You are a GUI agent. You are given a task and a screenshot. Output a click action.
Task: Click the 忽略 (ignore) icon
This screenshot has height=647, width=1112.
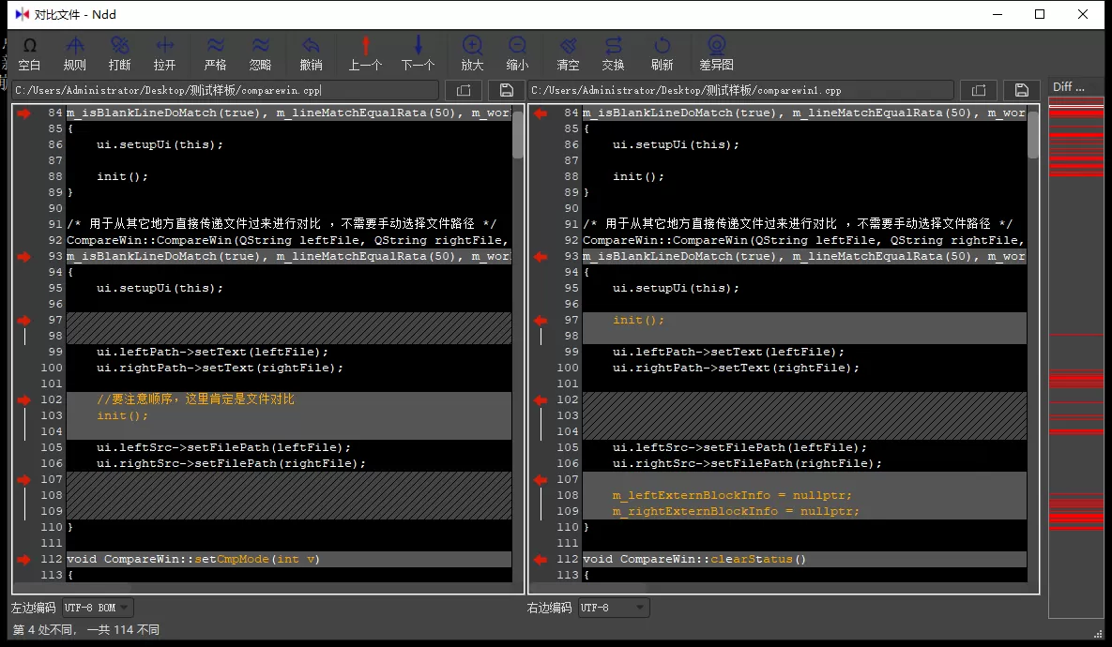[x=261, y=53]
